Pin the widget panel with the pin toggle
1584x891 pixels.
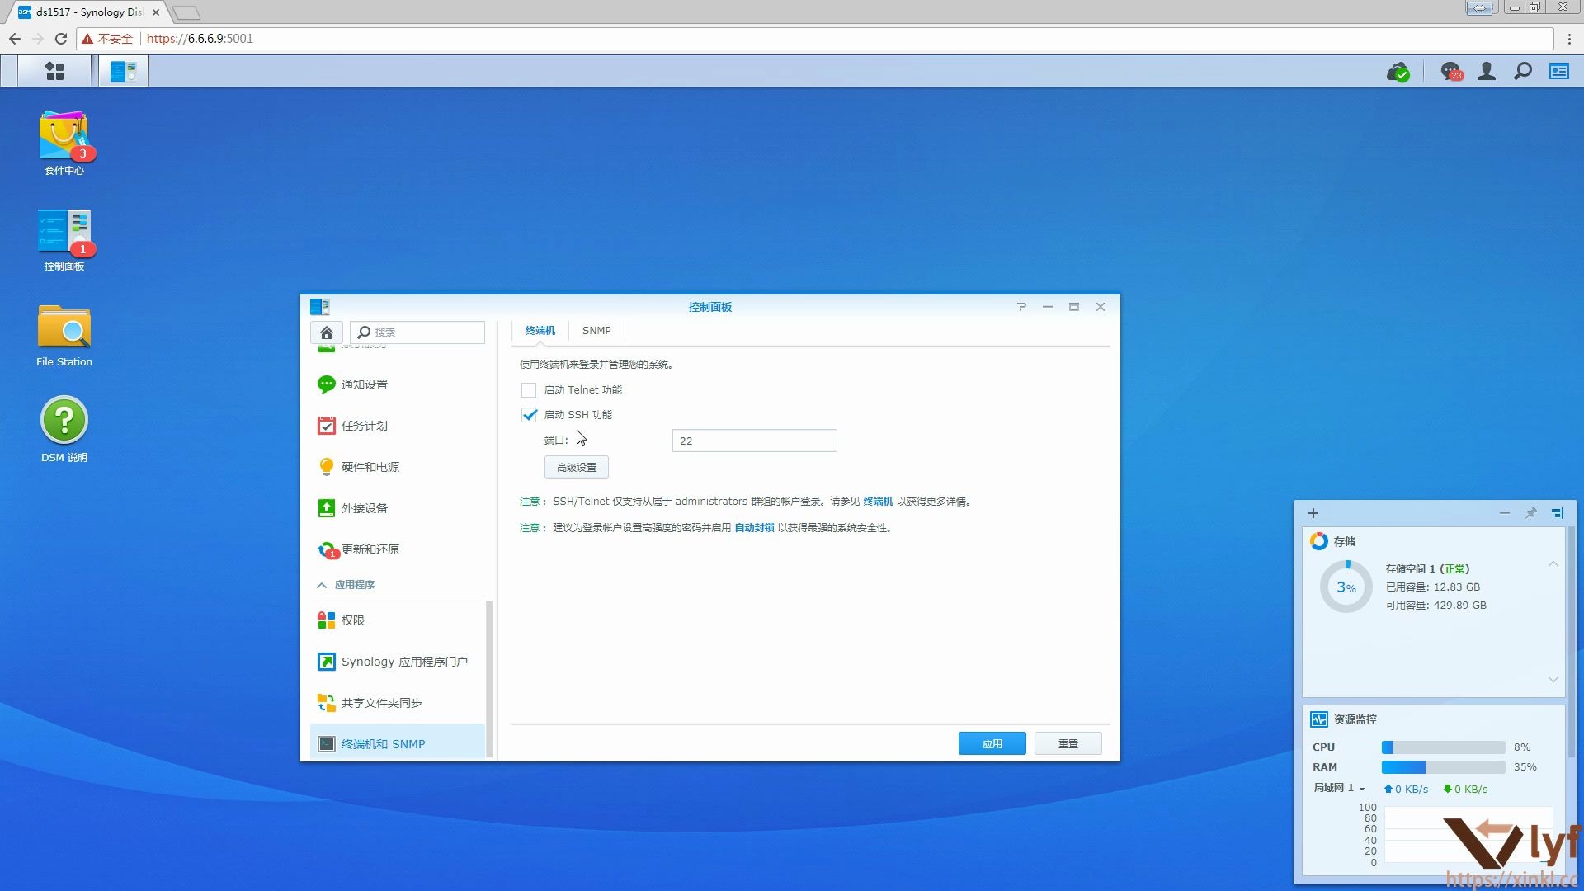click(1531, 513)
